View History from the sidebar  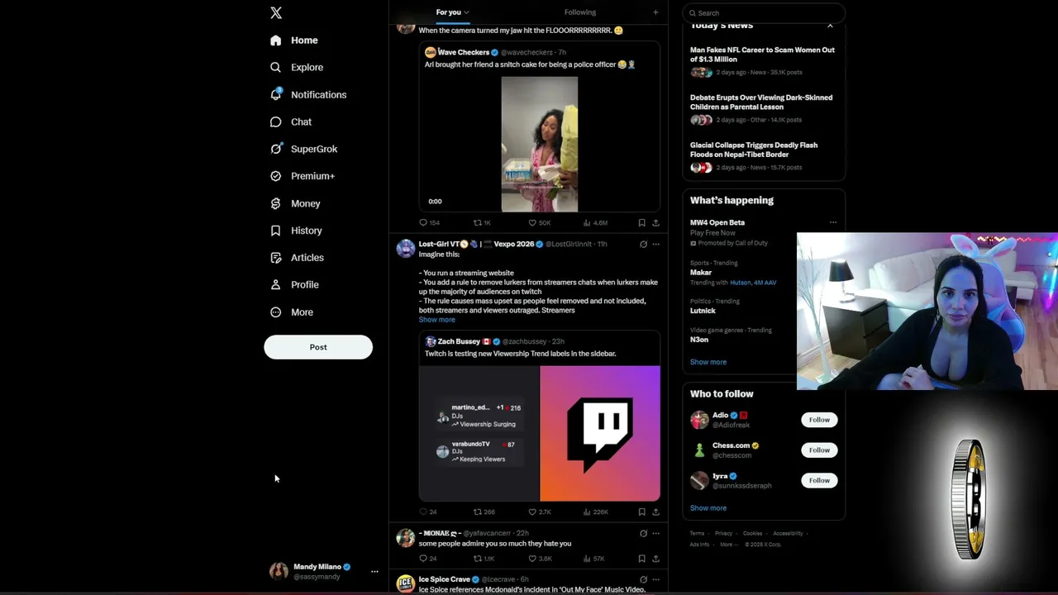pos(296,231)
